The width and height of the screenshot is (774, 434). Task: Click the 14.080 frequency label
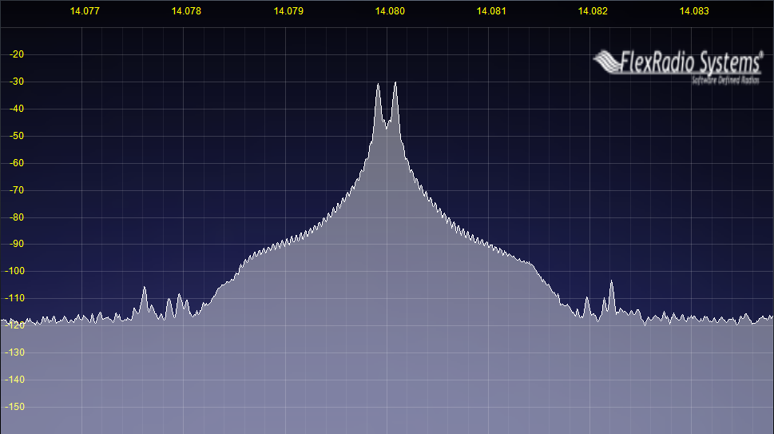click(x=390, y=11)
